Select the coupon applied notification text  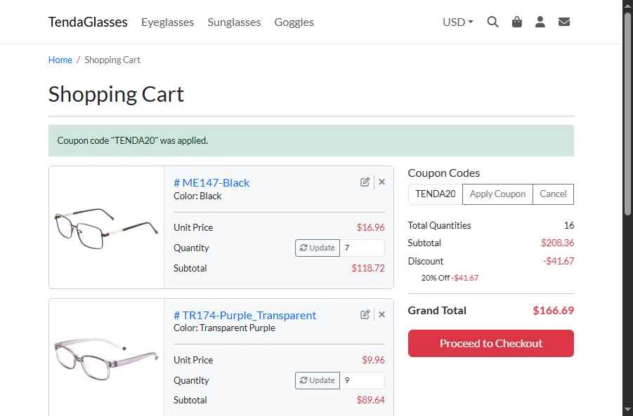[x=132, y=141]
